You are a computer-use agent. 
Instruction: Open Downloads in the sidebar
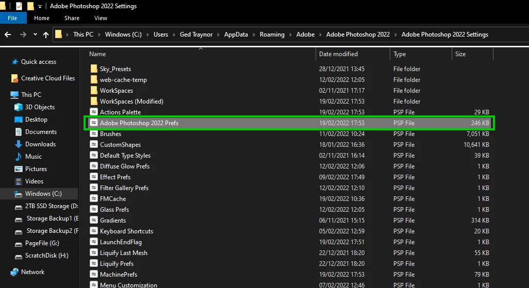coord(35,144)
